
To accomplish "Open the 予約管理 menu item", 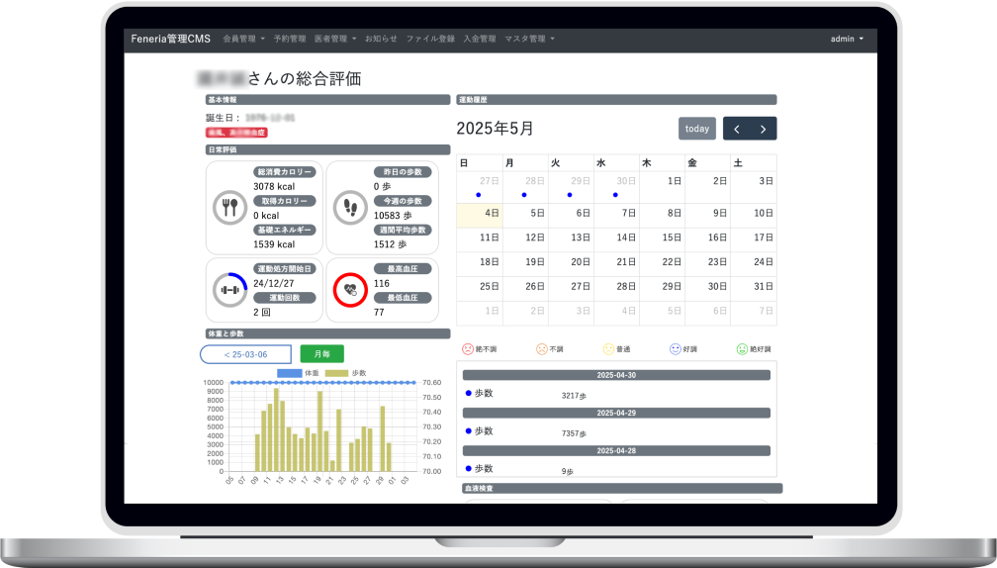I will pos(290,39).
